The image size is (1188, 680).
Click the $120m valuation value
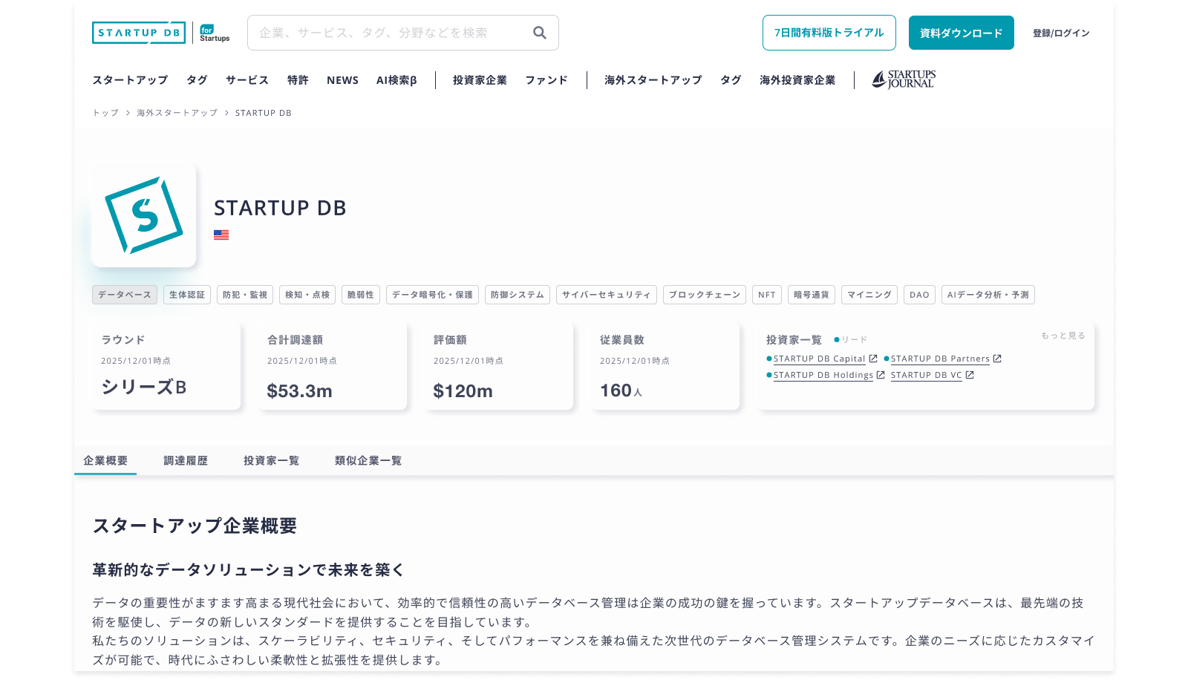click(x=463, y=390)
